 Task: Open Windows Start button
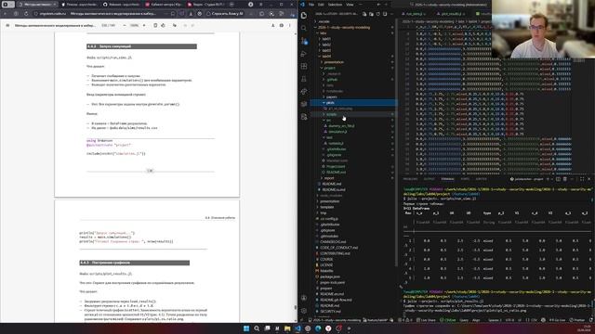(x=246, y=328)
